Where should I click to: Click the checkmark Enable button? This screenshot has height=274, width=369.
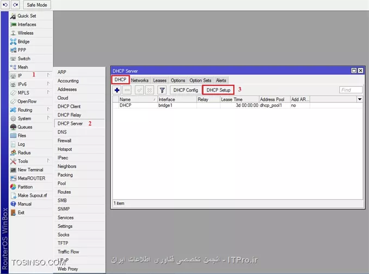pos(139,90)
